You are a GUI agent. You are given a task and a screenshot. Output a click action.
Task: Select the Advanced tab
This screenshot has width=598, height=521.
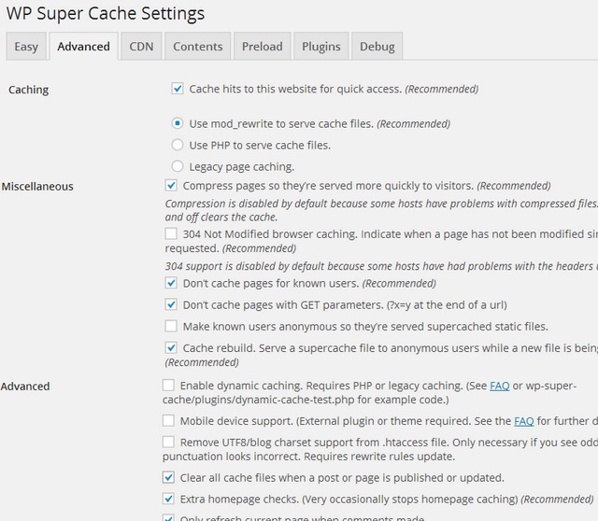[83, 46]
